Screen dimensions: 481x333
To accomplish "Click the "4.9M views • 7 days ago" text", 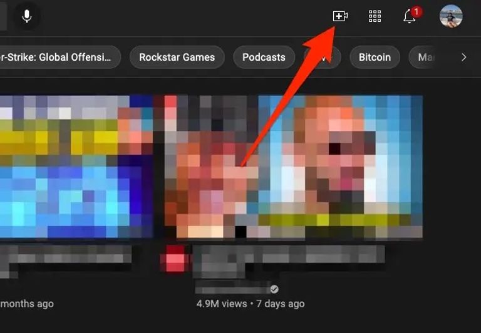I will [250, 304].
